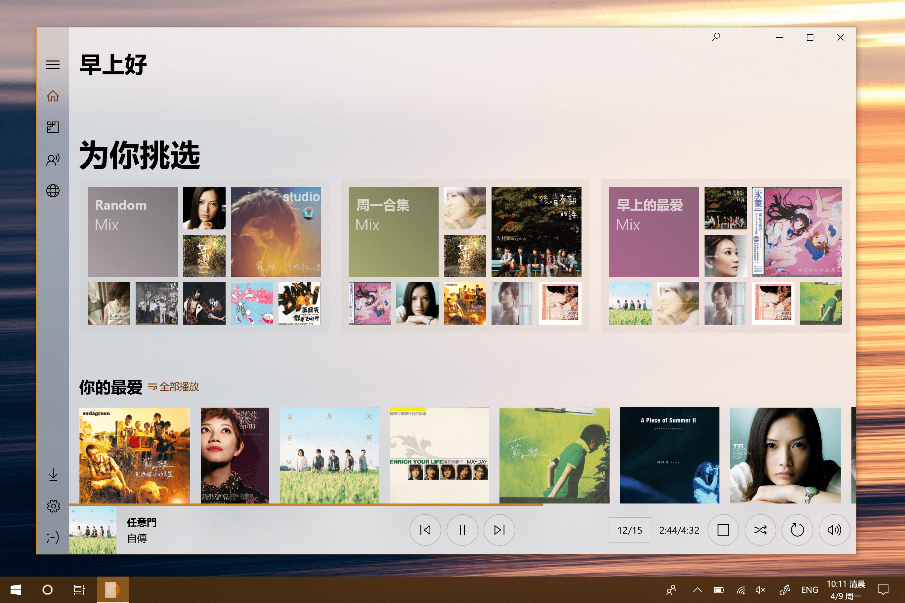The width and height of the screenshot is (905, 603).
Task: Open the Windows Start menu
Action: (16, 589)
